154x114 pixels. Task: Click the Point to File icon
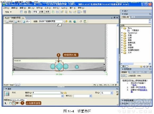coord(62,93)
